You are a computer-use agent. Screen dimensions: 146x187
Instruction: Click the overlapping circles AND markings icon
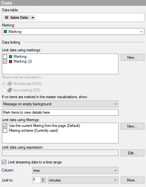[x=10, y=84]
